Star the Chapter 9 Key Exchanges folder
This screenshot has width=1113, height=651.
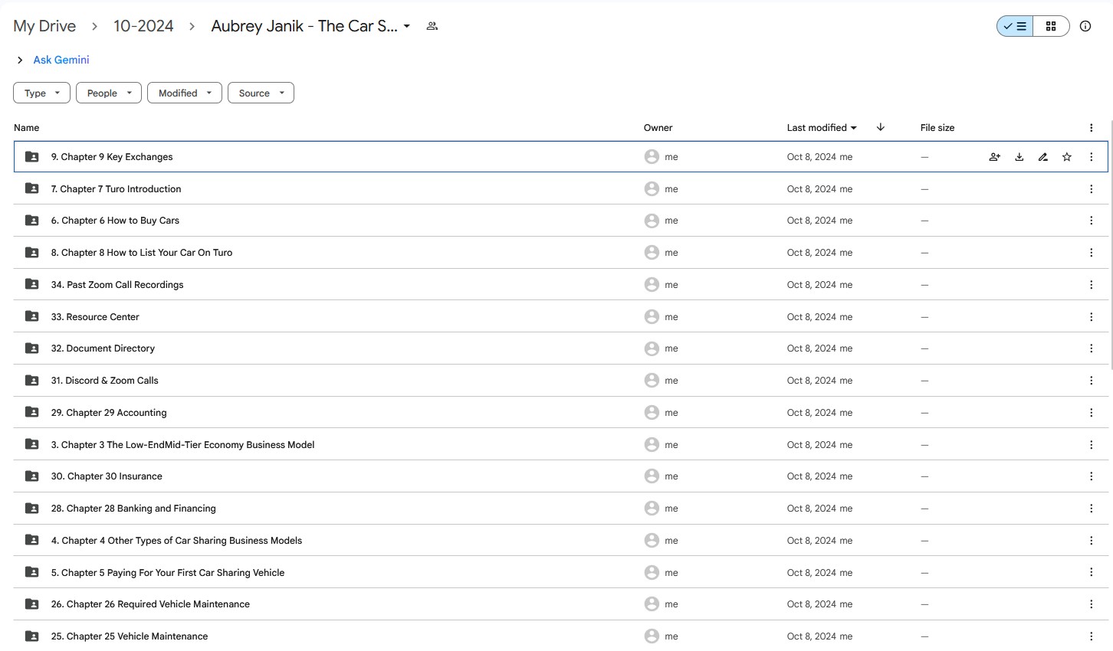tap(1066, 157)
